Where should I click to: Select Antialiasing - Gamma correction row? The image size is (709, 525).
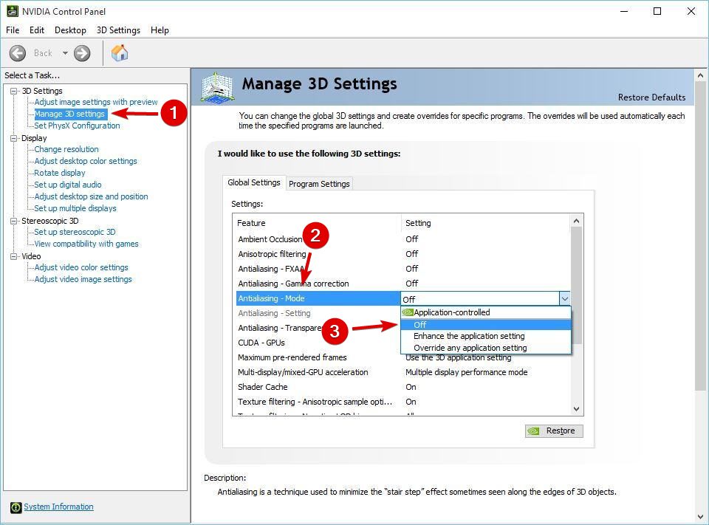click(403, 284)
